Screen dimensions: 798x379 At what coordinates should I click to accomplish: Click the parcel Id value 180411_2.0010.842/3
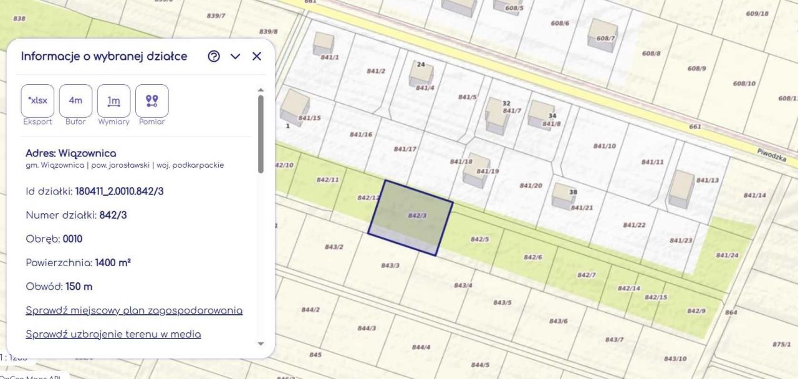coord(119,191)
